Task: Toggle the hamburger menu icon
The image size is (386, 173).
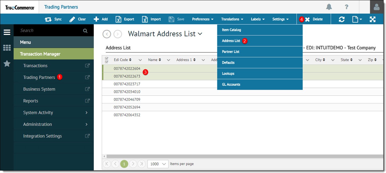Action: pyautogui.click(x=7, y=32)
